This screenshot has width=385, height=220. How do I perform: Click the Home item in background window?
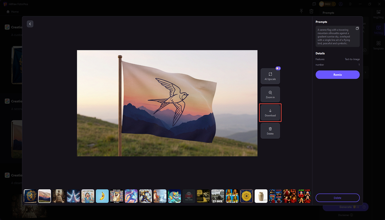[13, 12]
